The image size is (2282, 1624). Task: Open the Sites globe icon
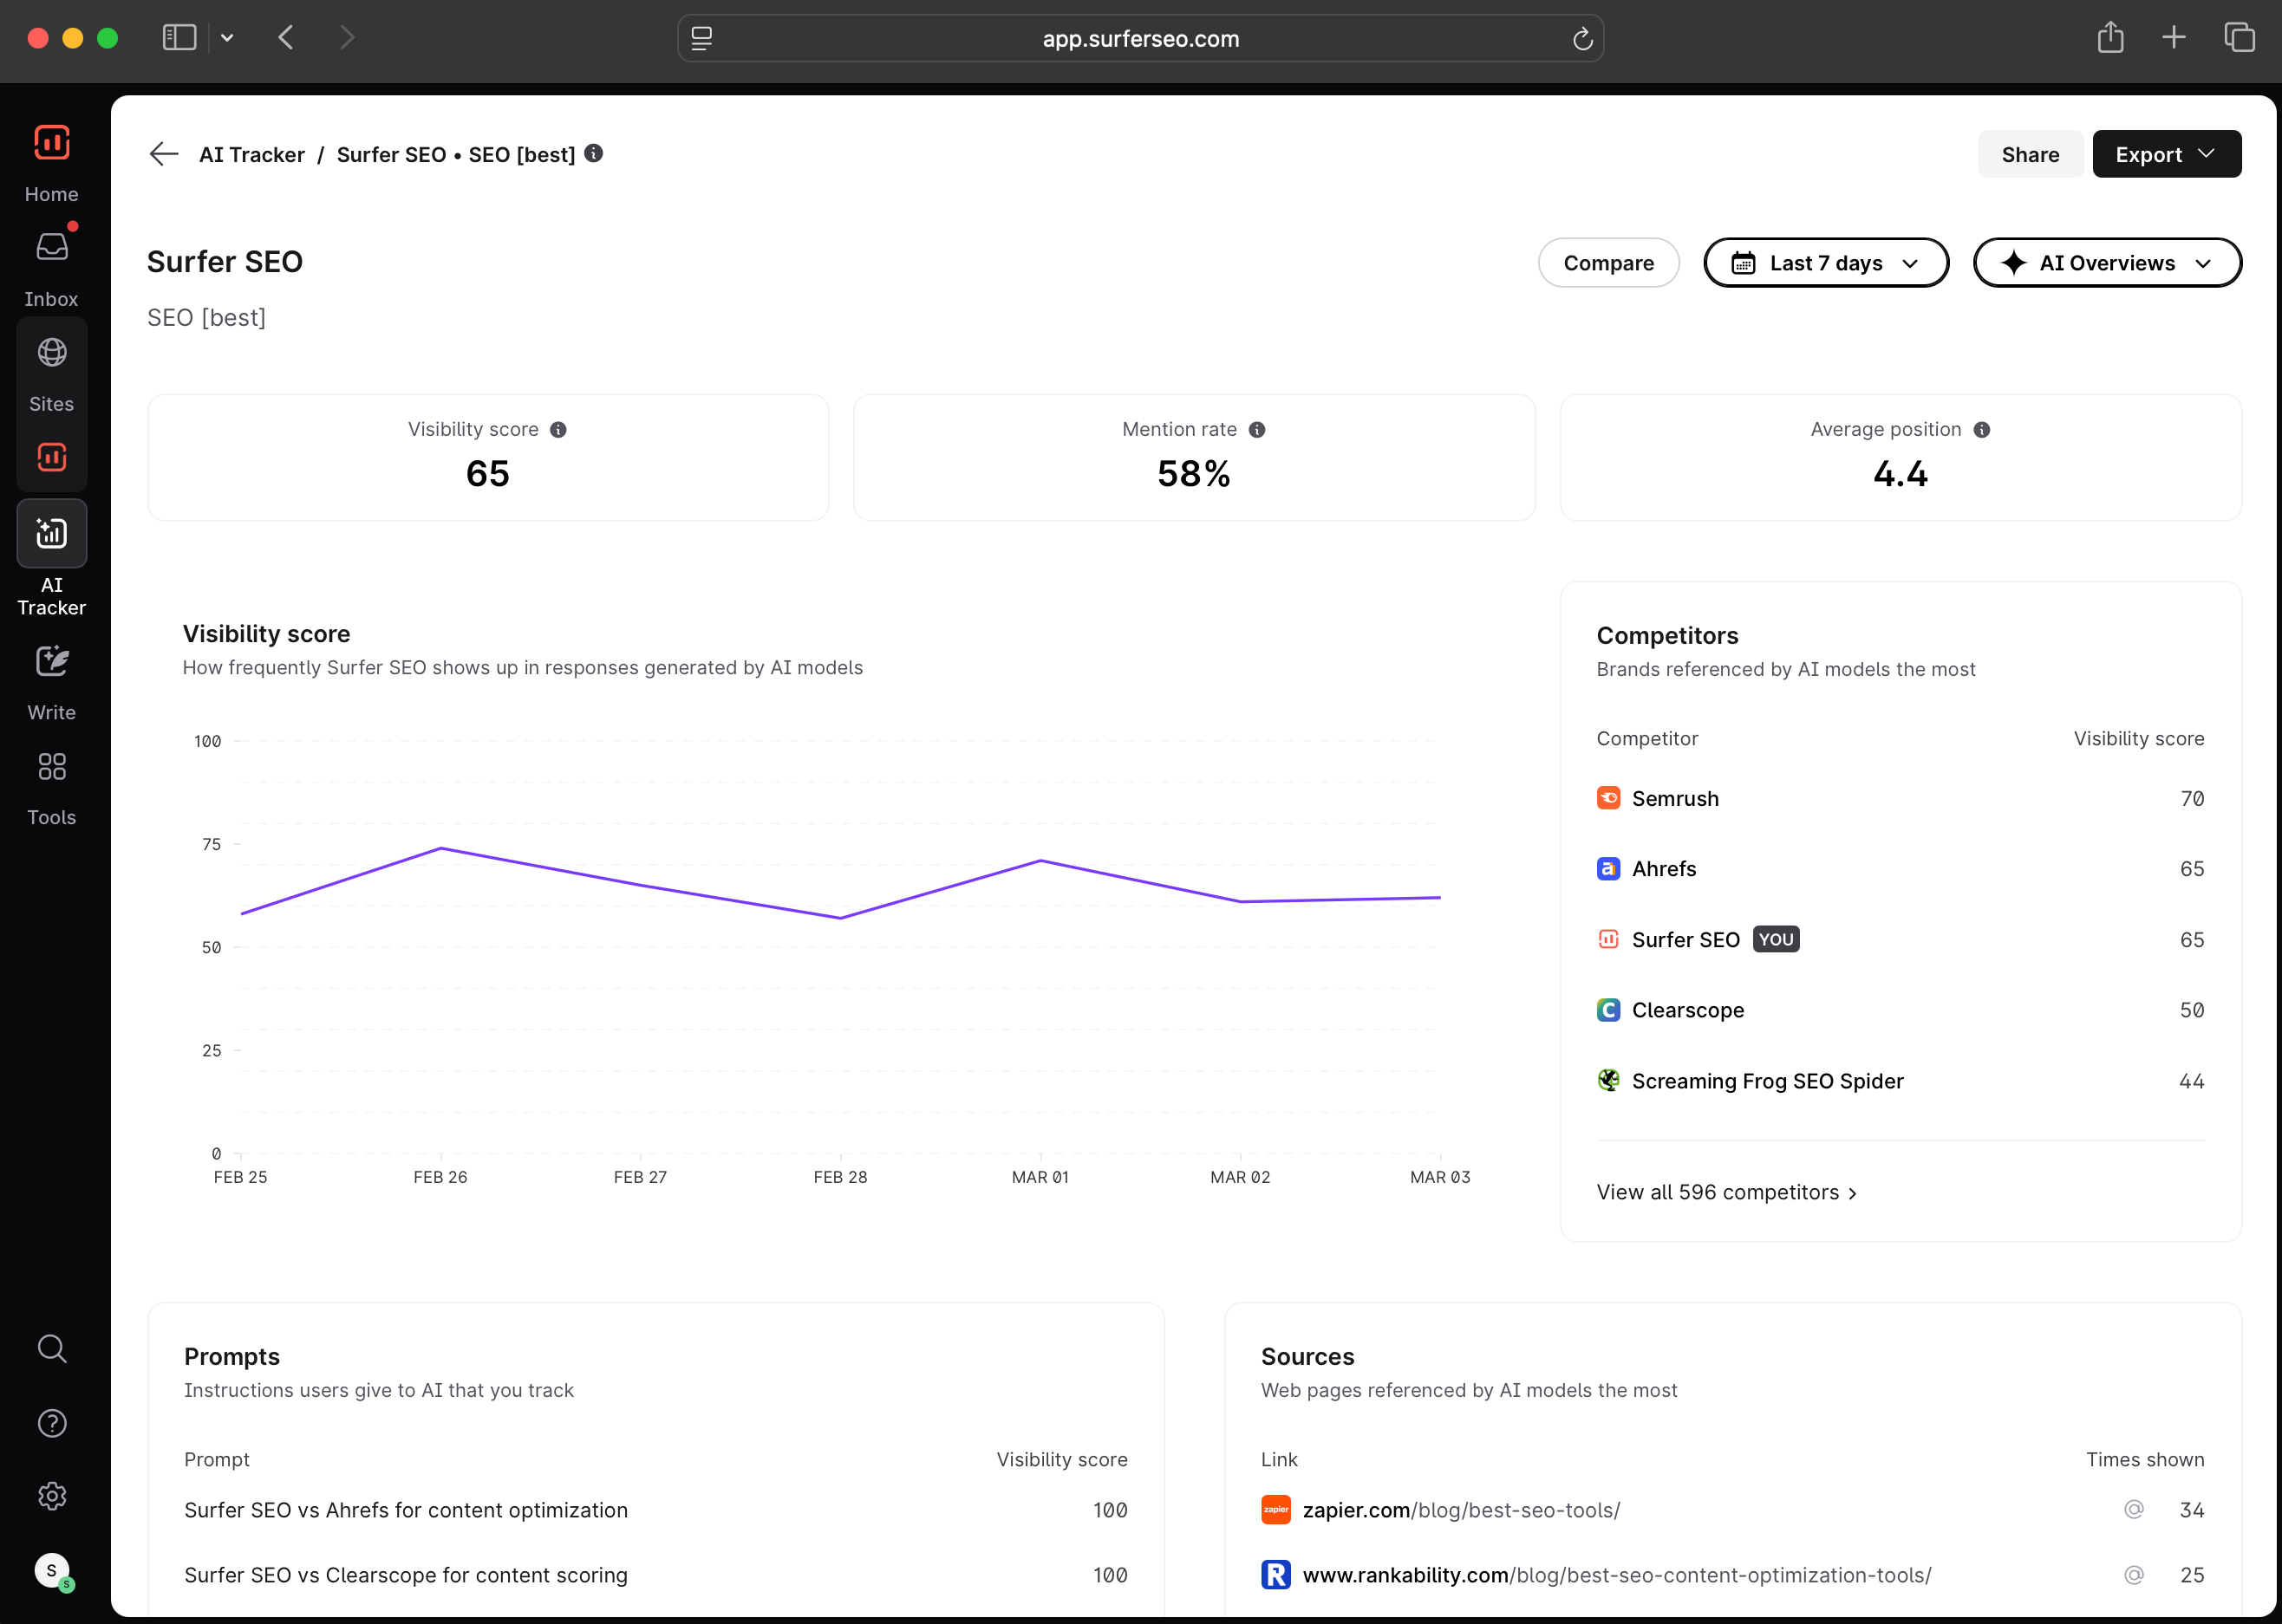(52, 352)
